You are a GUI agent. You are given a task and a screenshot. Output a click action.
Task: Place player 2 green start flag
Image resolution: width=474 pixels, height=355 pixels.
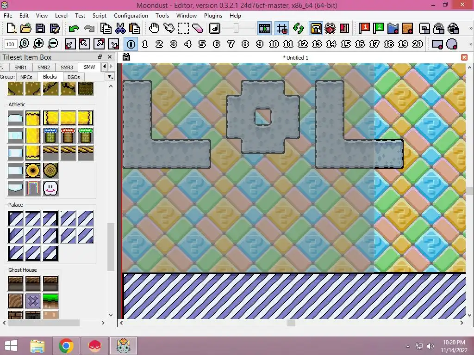[x=379, y=28]
